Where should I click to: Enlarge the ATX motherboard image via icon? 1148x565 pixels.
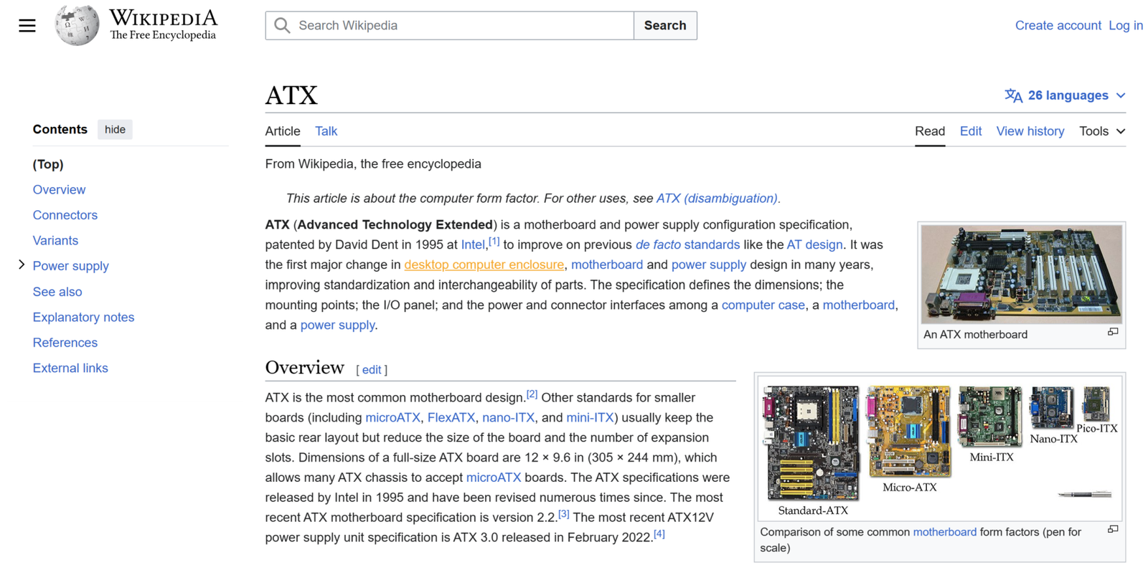[x=1112, y=332]
